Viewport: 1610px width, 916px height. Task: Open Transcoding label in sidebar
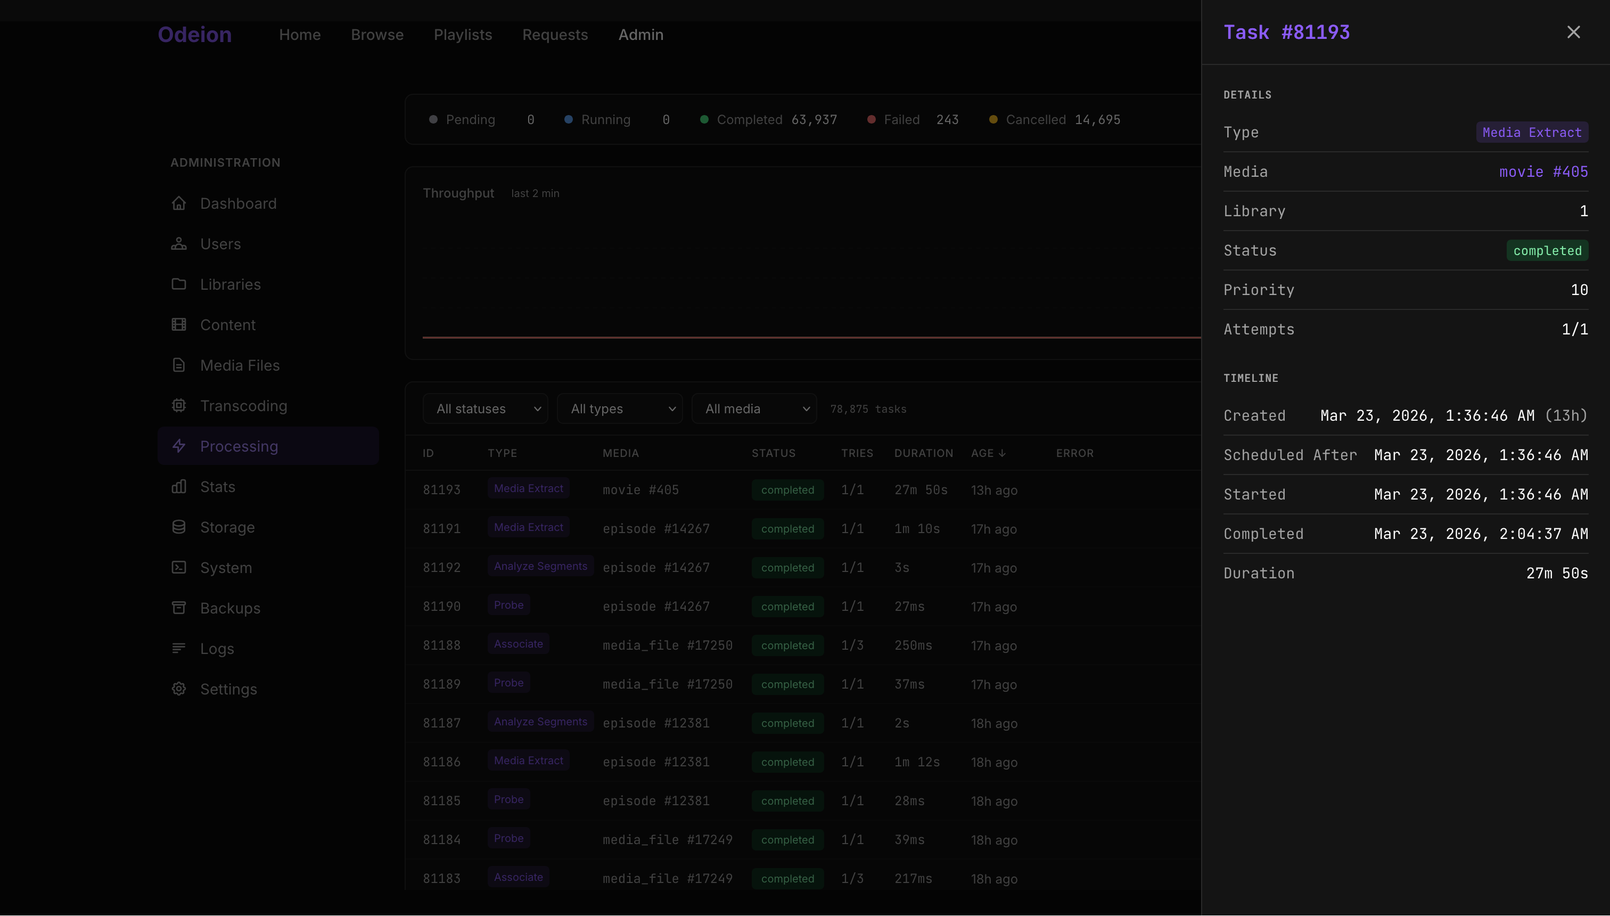(x=243, y=406)
